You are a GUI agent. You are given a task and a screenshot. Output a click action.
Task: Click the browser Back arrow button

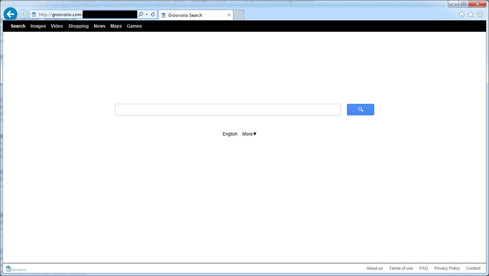pos(10,14)
